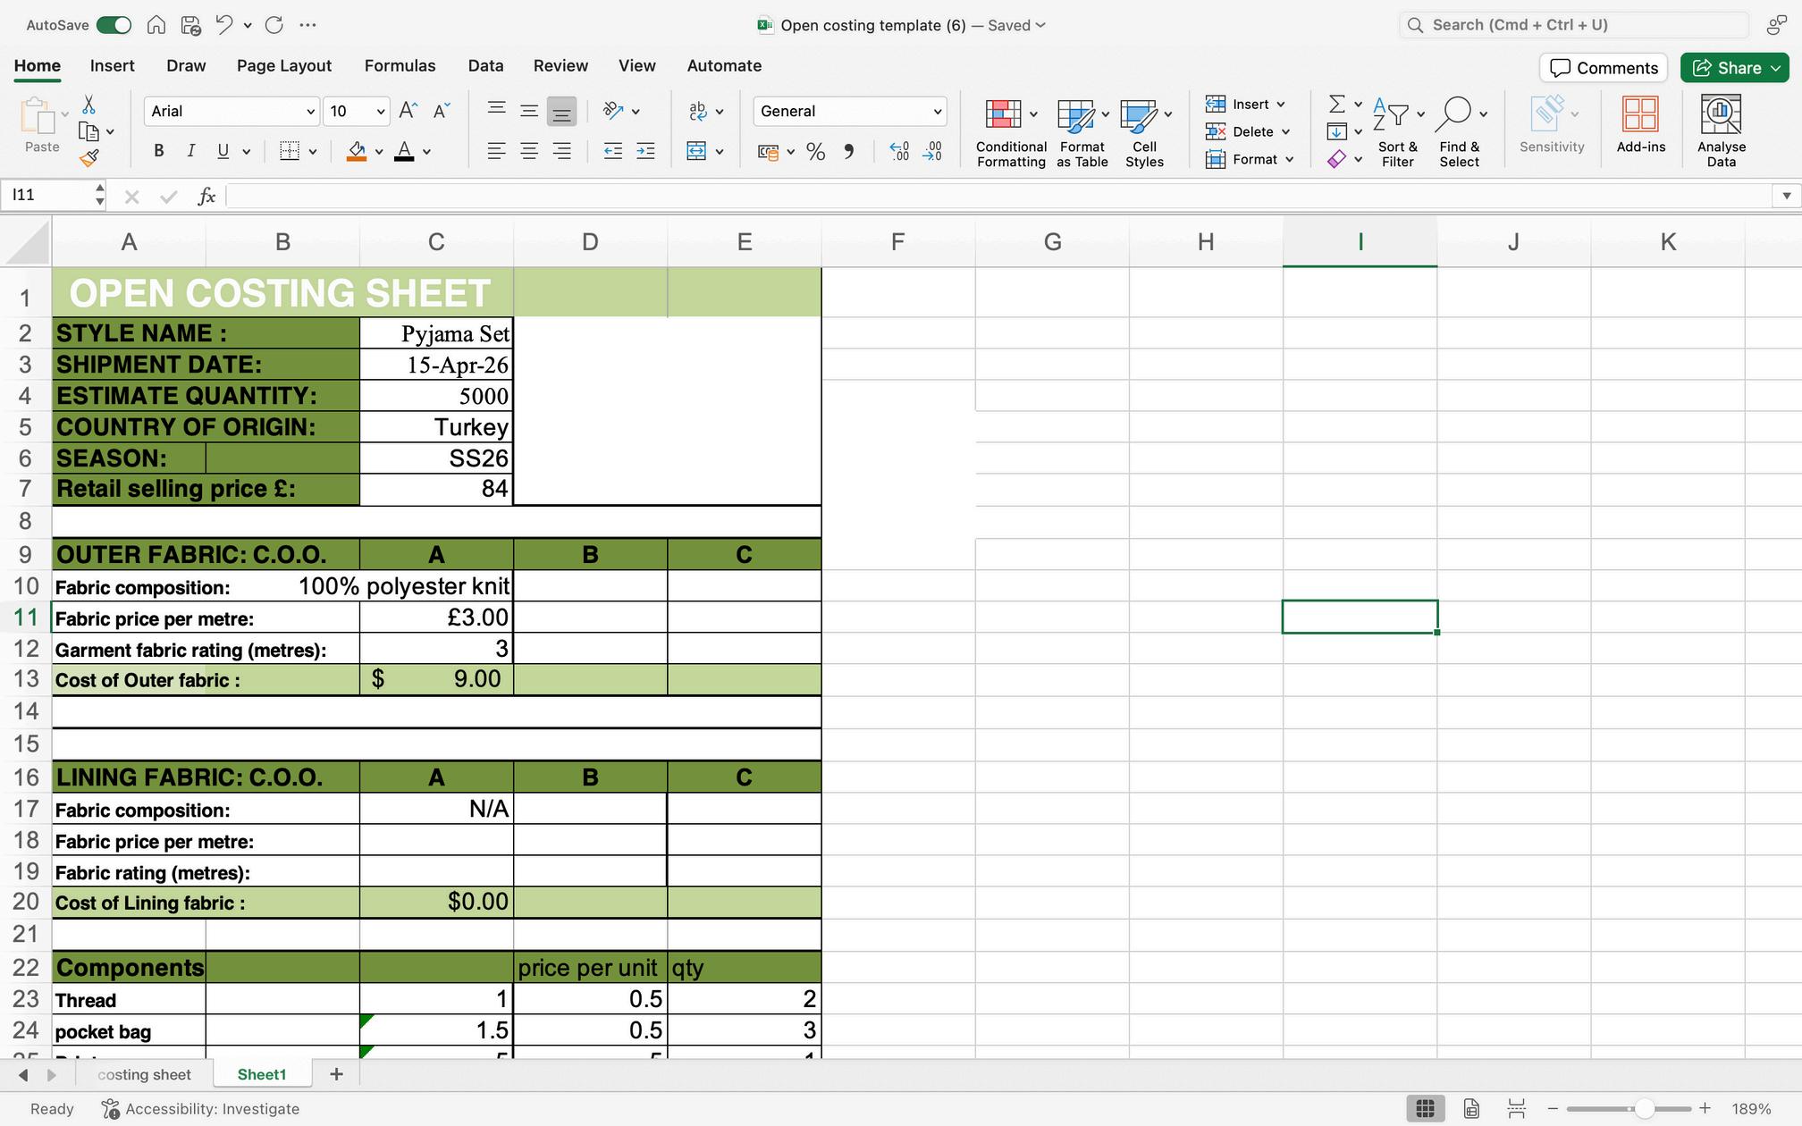Image resolution: width=1802 pixels, height=1126 pixels.
Task: Open the Comments button
Action: pos(1604,68)
